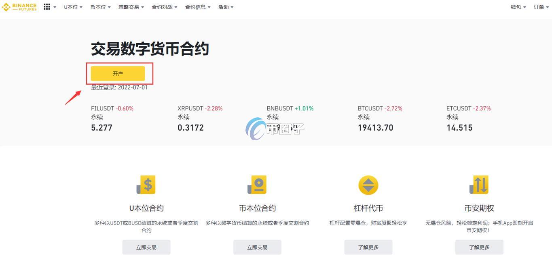Viewport: 552px width, 258px height.
Task: Expand the 合约信息 dropdown
Action: 197,6
